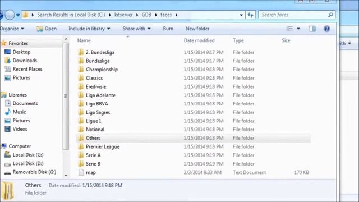Click the change view icon
This screenshot has height=202, width=359.
click(289, 29)
